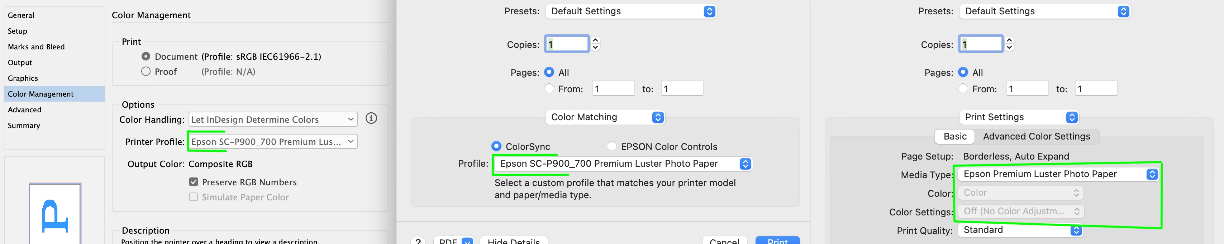This screenshot has width=1224, height=244.
Task: Open the Color Matching panel dropdown
Action: tap(605, 117)
